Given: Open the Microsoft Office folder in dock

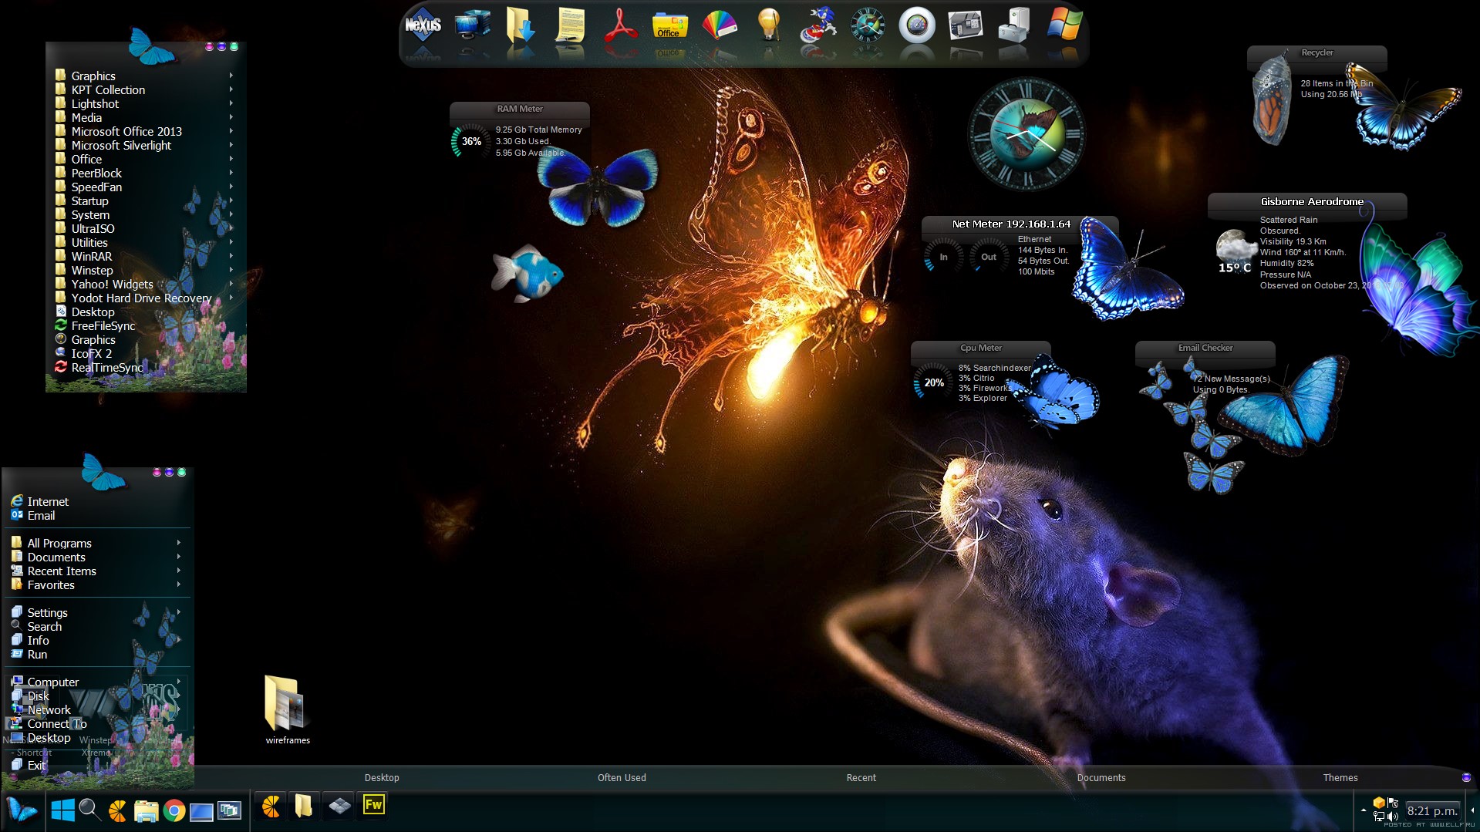Looking at the screenshot, I should tap(669, 26).
